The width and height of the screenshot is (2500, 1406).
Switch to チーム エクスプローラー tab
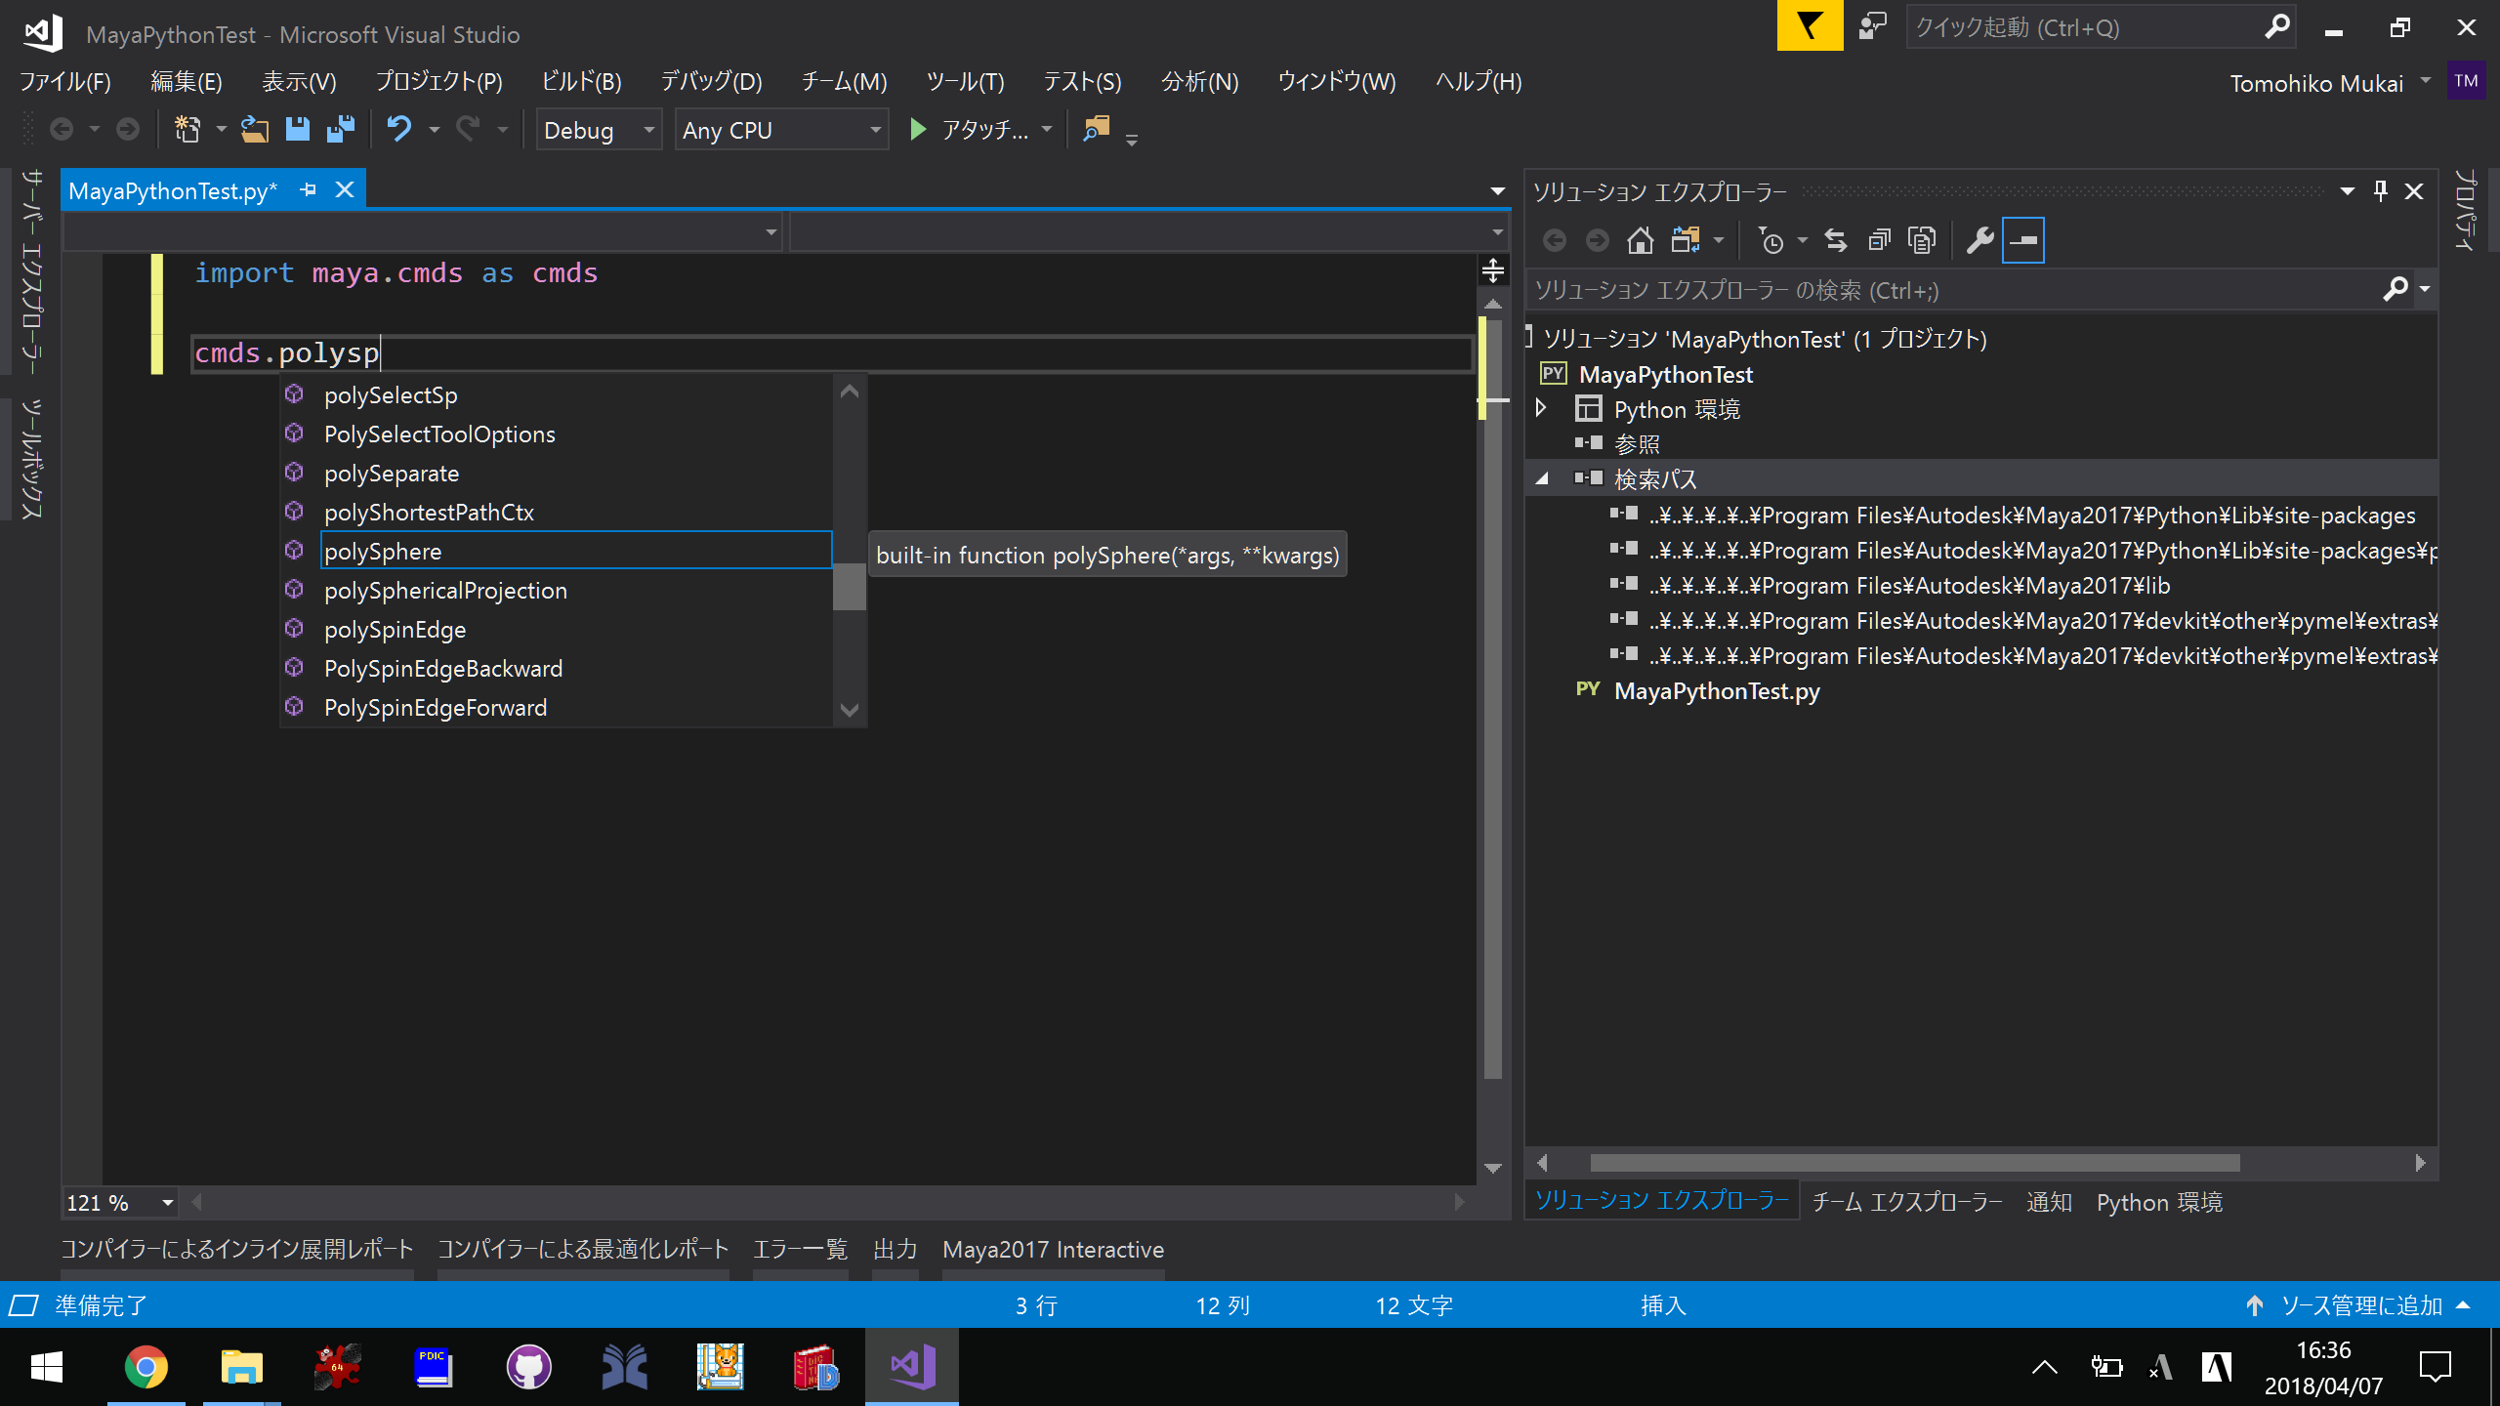1906,1202
